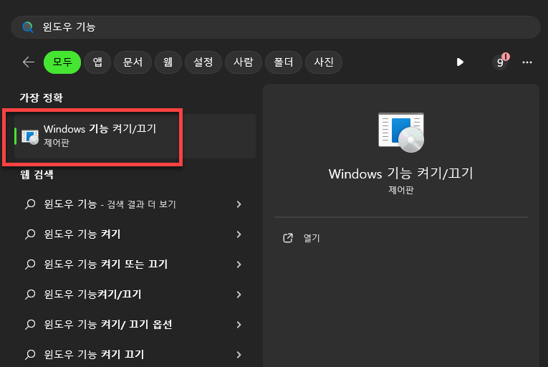Go back using the left arrow icon

[29, 62]
